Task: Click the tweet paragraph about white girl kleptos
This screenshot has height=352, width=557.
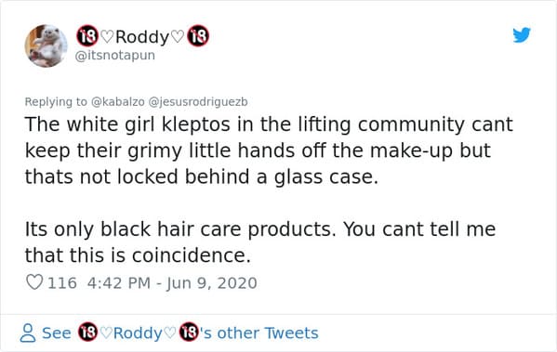Action: pyautogui.click(x=269, y=150)
